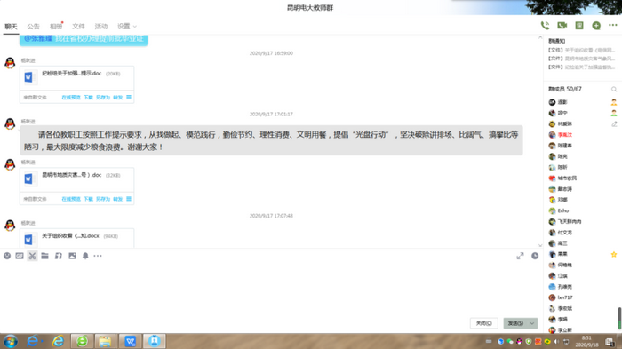Click 下载 link on 昆明市地质灾害 file

88,199
